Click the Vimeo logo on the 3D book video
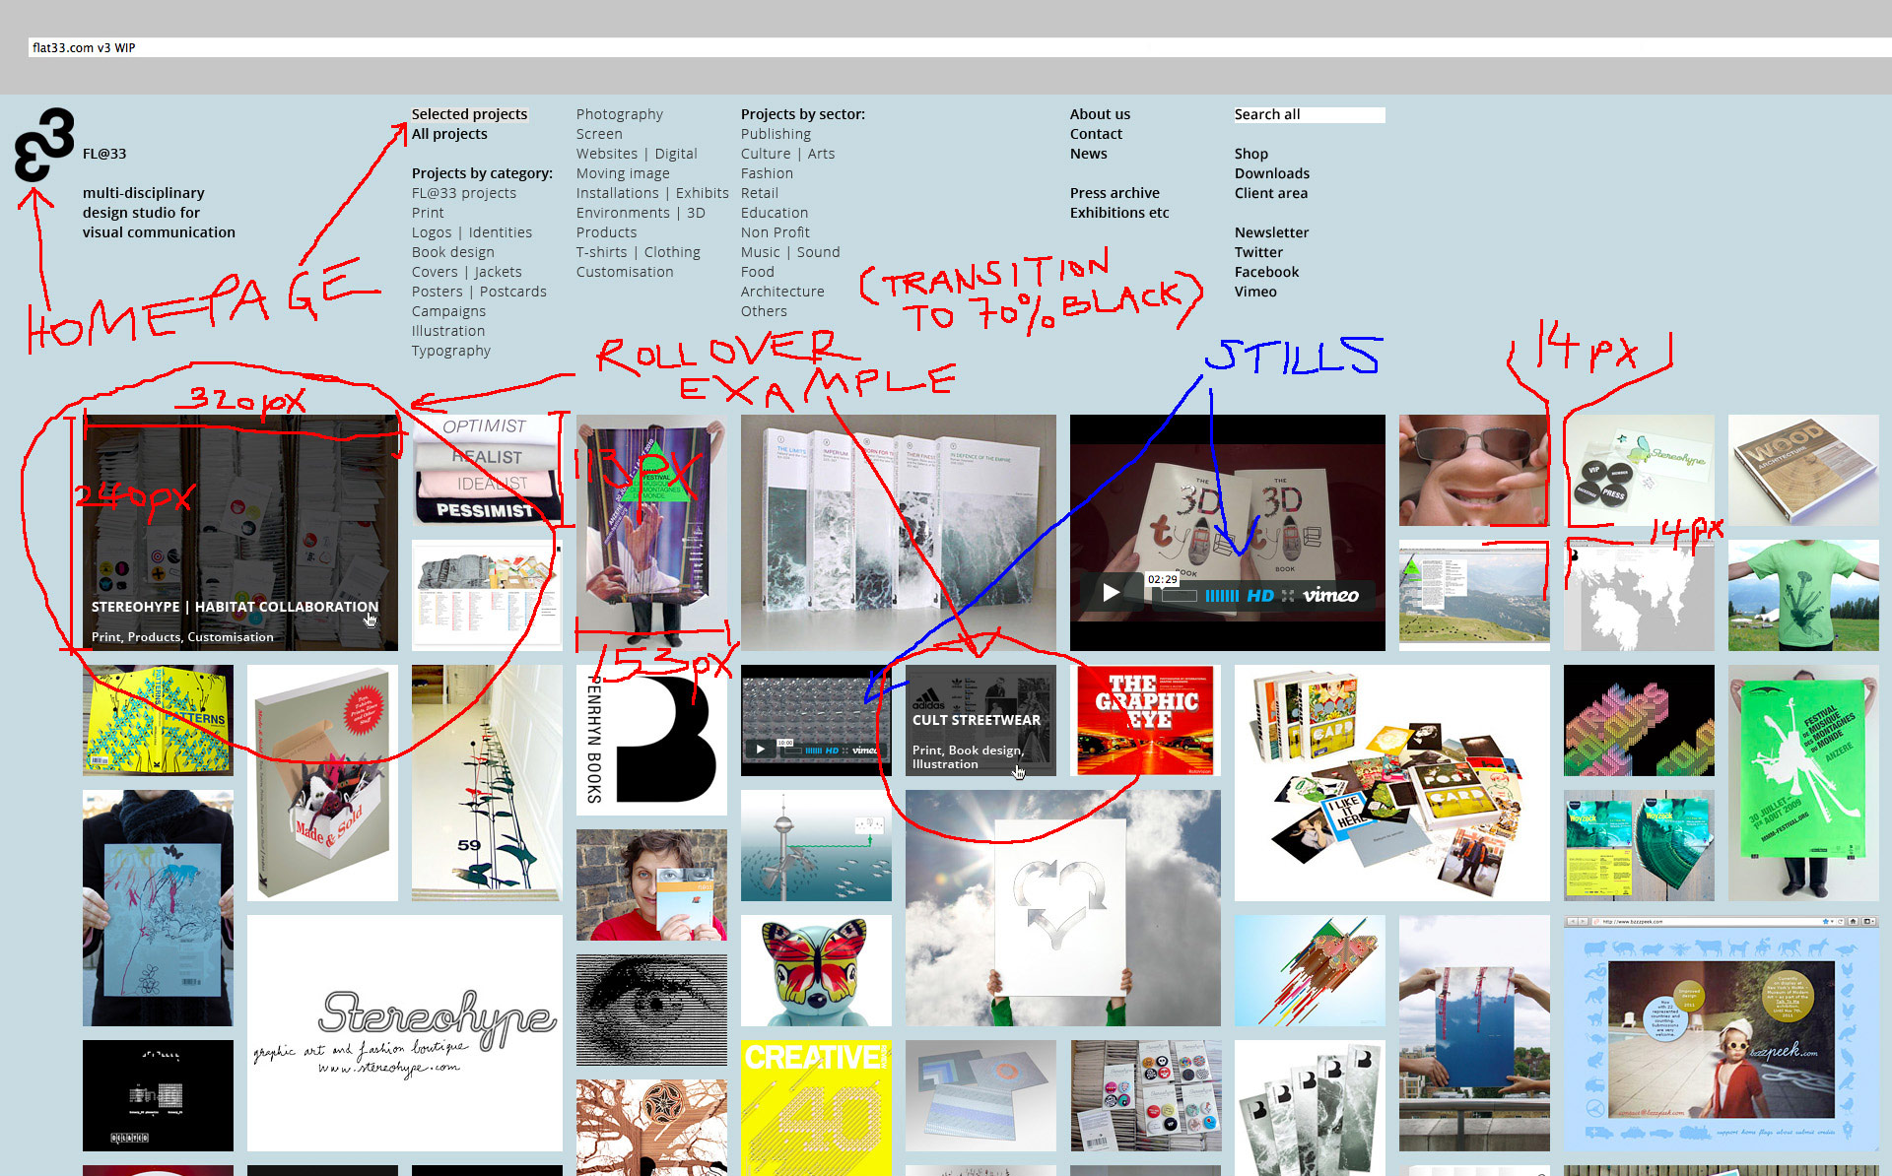The width and height of the screenshot is (1892, 1176). 1330,596
